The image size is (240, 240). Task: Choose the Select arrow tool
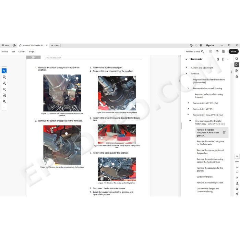click(x=4, y=71)
